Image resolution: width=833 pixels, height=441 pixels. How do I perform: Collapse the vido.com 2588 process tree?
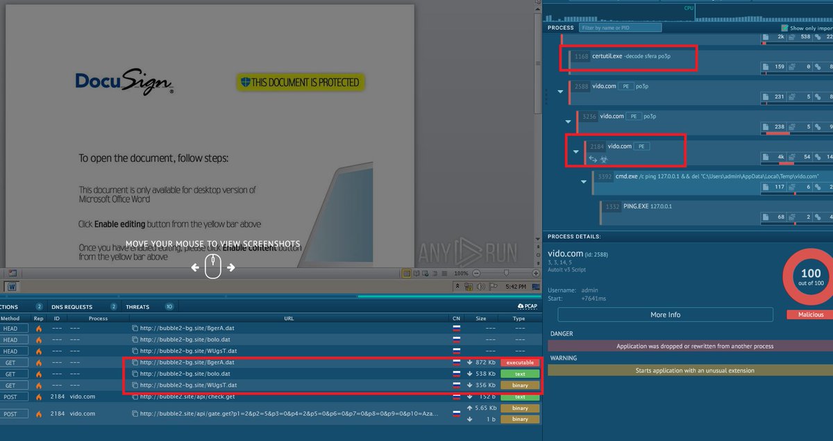pyautogui.click(x=560, y=92)
